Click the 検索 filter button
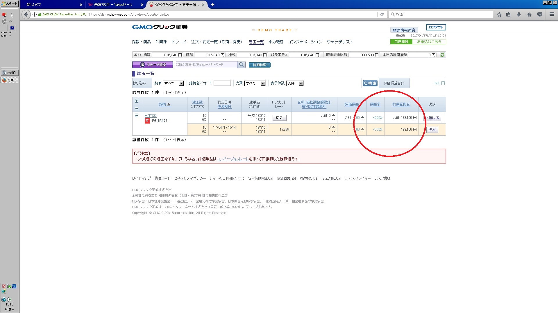 coord(370,83)
